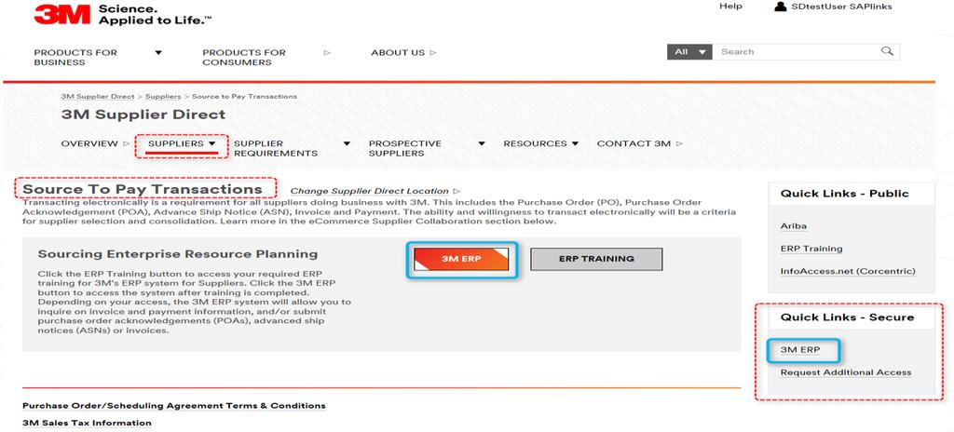Image resolution: width=954 pixels, height=432 pixels.
Task: Click the Suppliers breadcrumb link
Action: [x=163, y=96]
